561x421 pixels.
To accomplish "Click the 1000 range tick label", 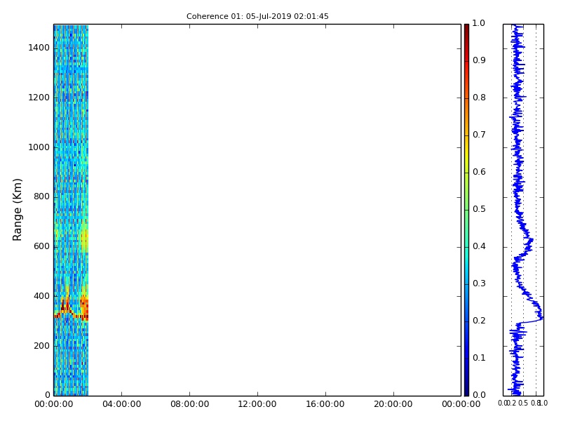I will (x=39, y=147).
